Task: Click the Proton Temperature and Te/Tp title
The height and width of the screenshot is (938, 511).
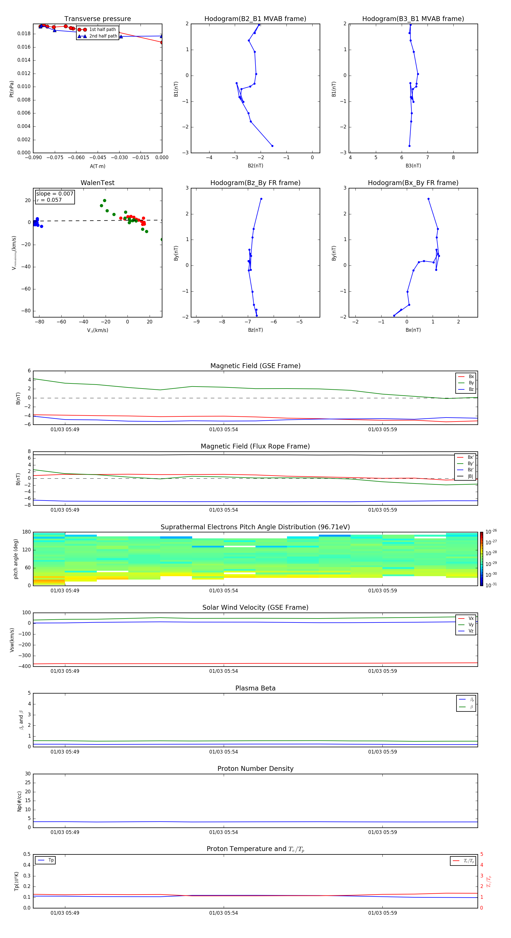Action: 255,849
